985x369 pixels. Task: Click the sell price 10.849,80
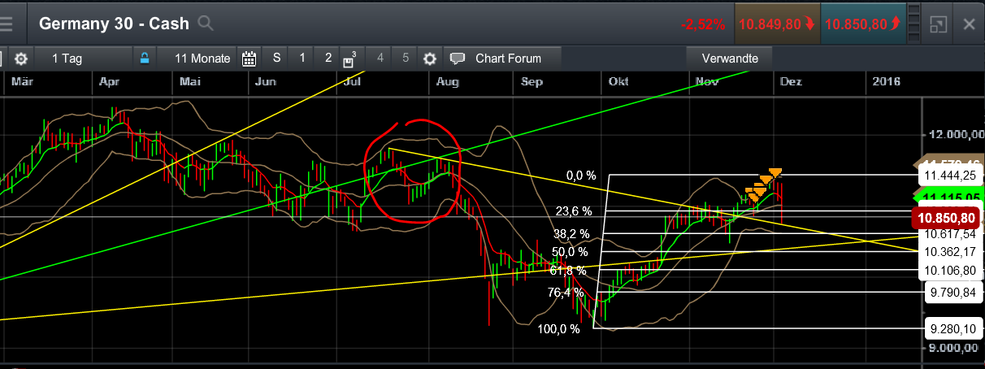777,24
